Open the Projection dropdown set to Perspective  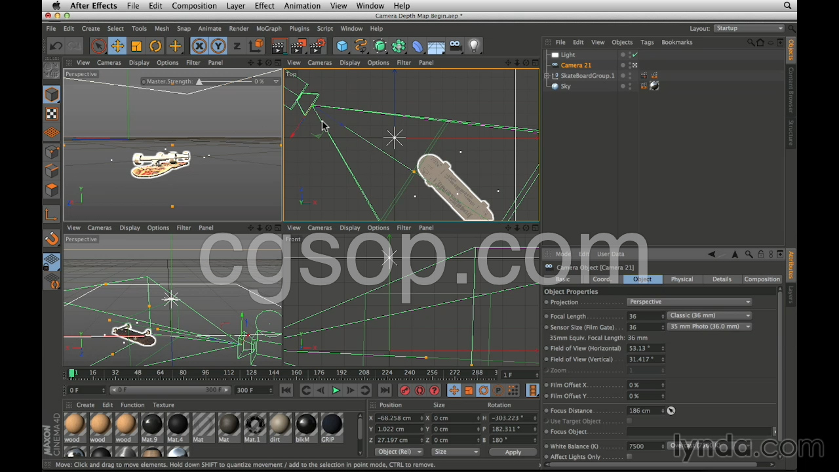click(x=690, y=302)
